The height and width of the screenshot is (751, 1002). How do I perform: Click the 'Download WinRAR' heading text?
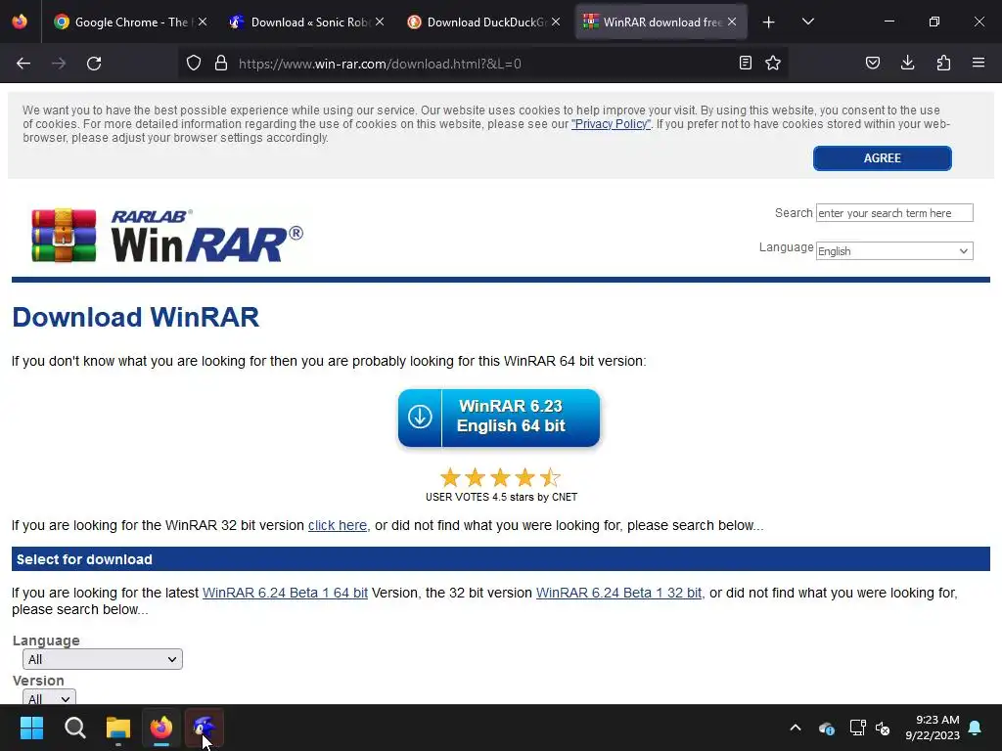pyautogui.click(x=135, y=318)
